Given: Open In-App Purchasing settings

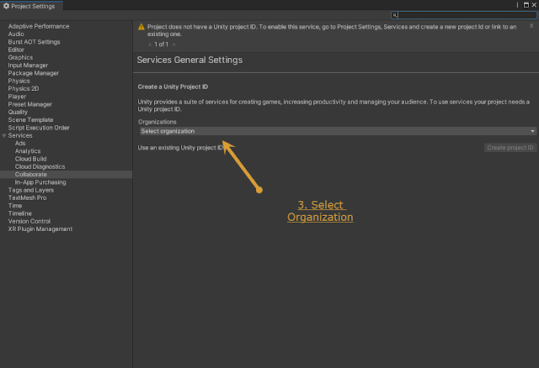Looking at the screenshot, I should click(x=42, y=181).
